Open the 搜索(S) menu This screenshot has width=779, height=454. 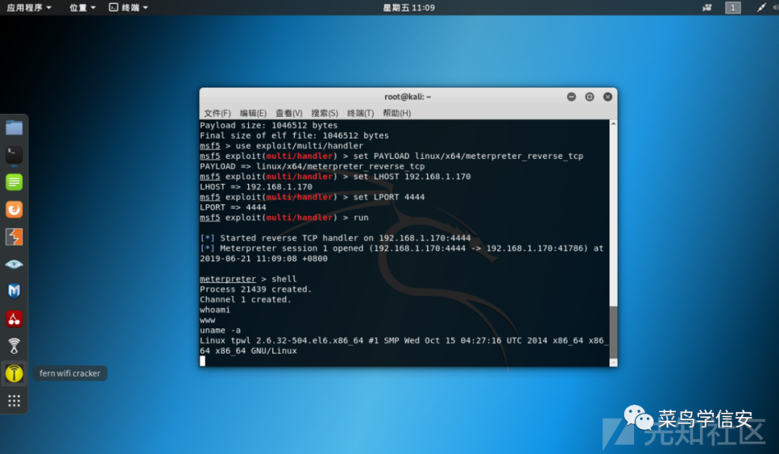click(x=325, y=113)
